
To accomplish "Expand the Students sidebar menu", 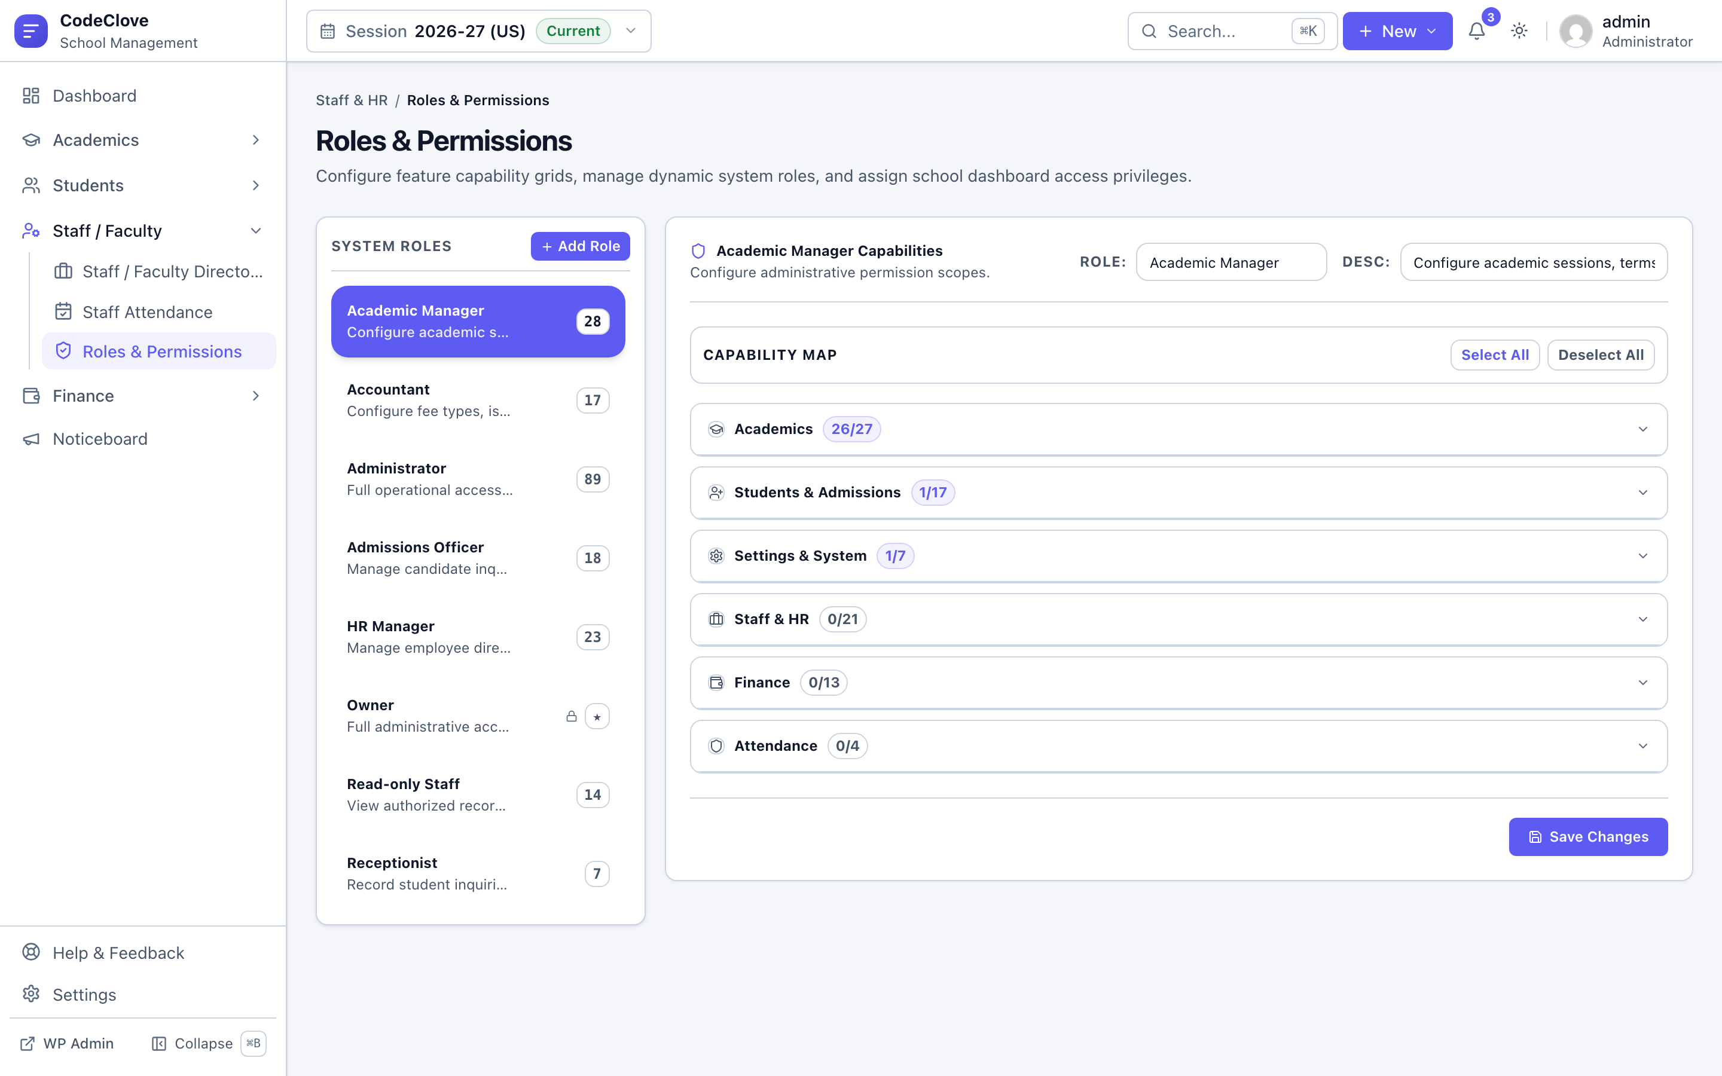I will point(142,185).
